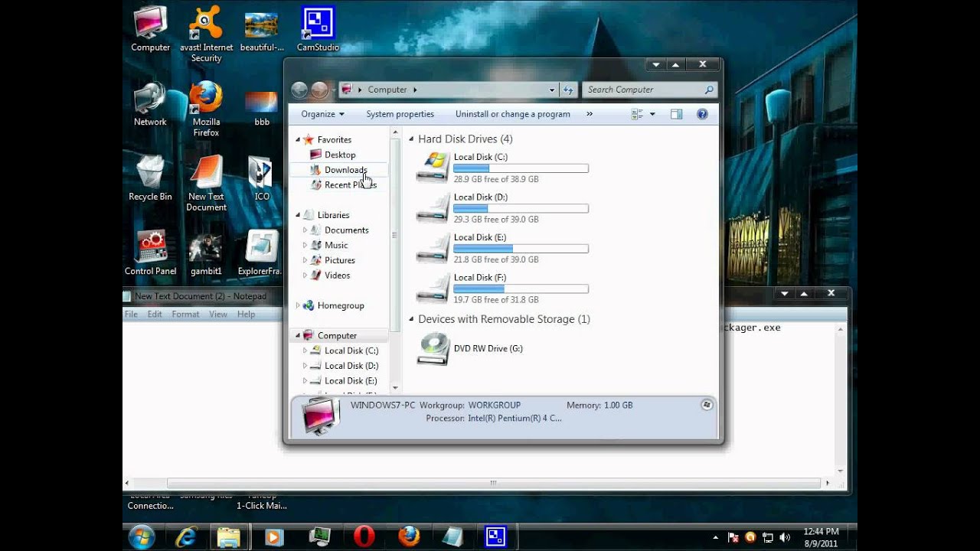Click the Refresh button beside the address bar
The image size is (980, 551).
tap(568, 90)
